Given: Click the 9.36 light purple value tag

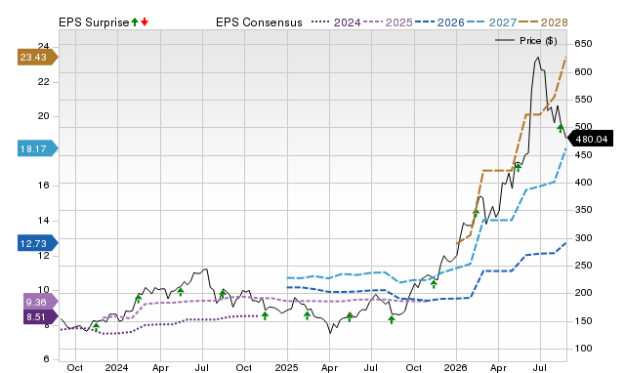Looking at the screenshot, I should click(41, 302).
